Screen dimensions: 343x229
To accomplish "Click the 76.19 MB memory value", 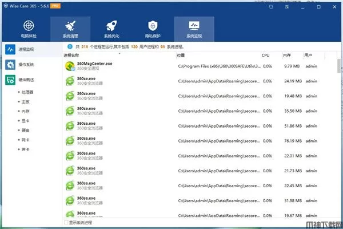I will (x=293, y=141).
